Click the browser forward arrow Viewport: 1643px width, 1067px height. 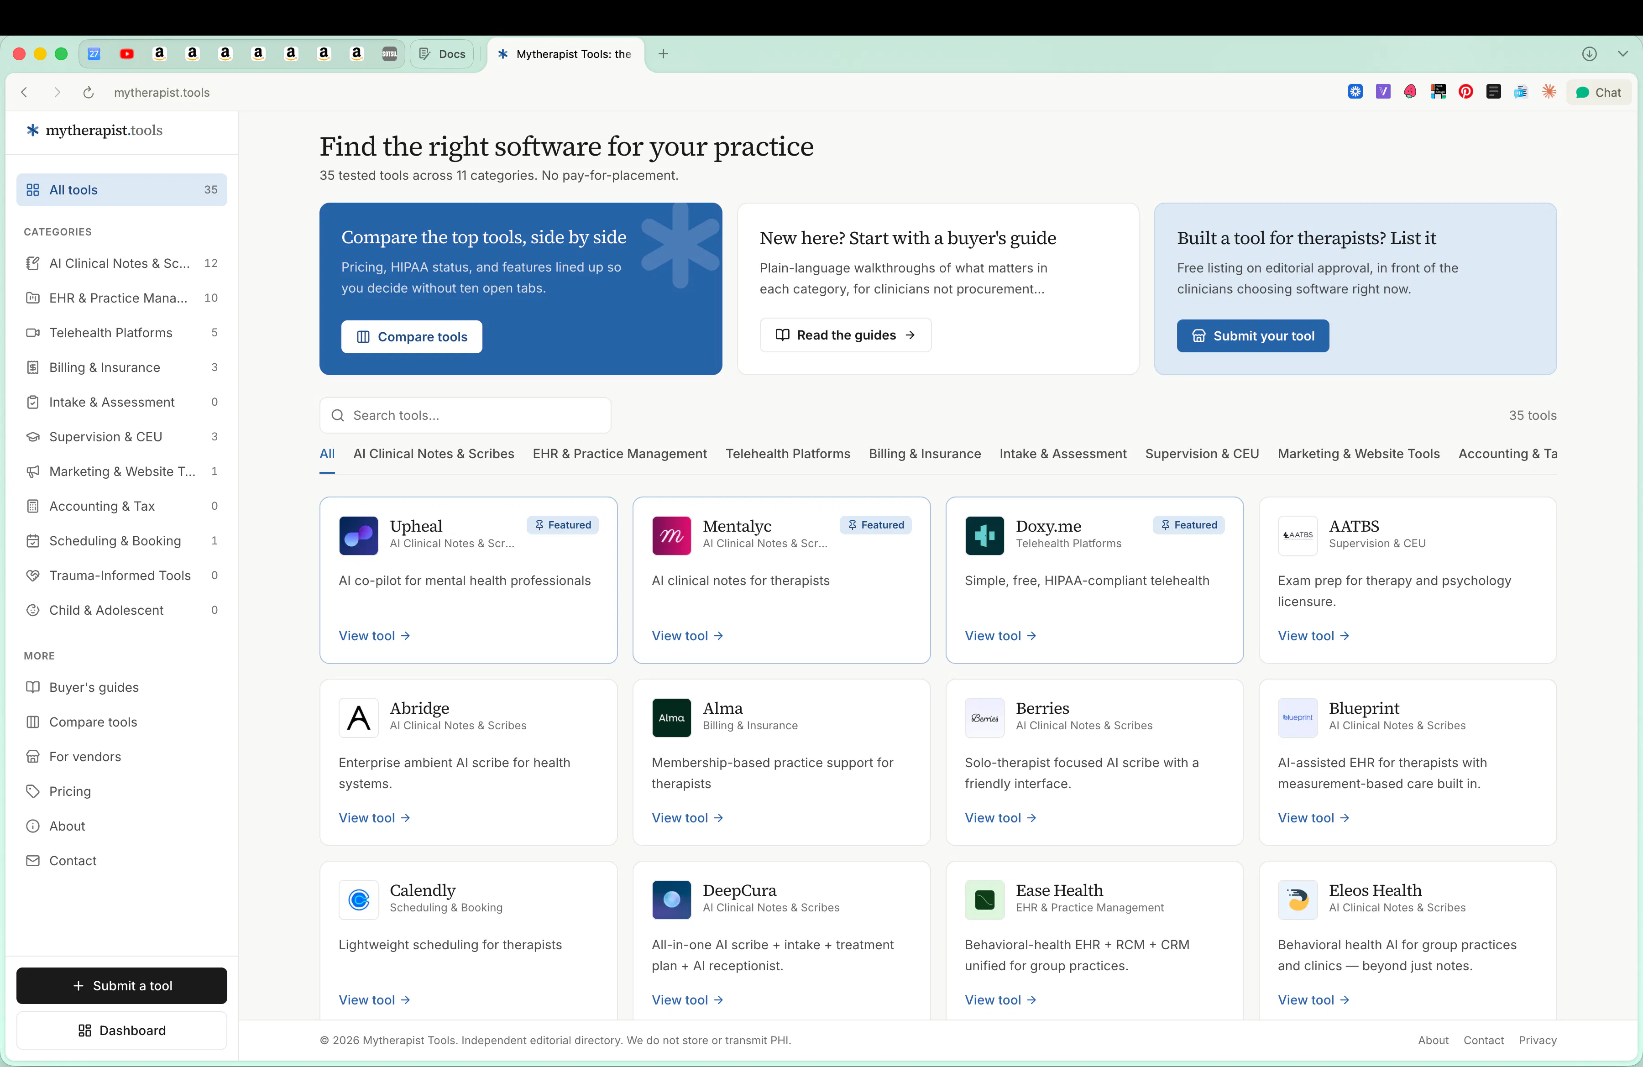(58, 93)
